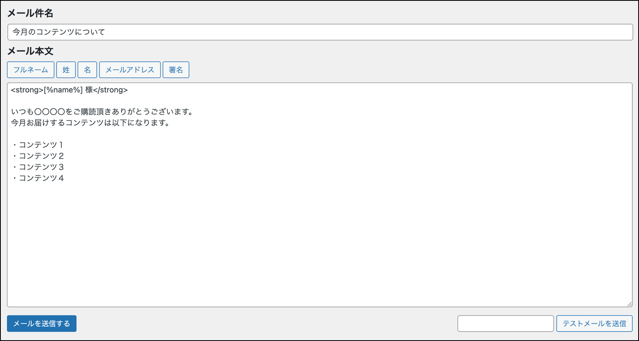Click the メール件名 heading label
This screenshot has height=341, width=639.
(x=30, y=13)
